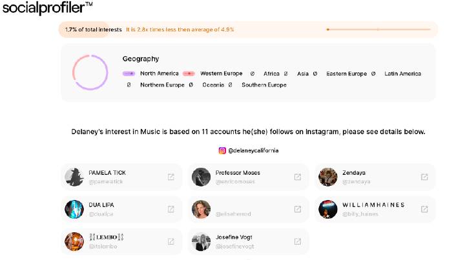Viewport: 465px width, 260px height.
Task: Click the interest percentage slider track
Action: 378,29
